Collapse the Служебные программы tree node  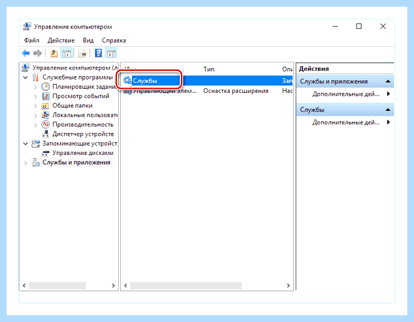click(25, 77)
